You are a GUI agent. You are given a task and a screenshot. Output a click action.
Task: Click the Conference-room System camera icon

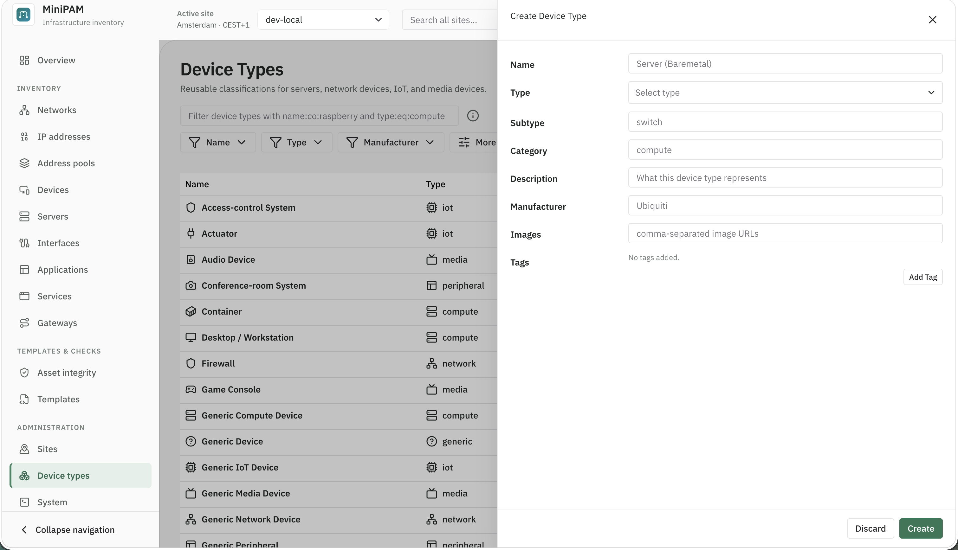(x=191, y=285)
